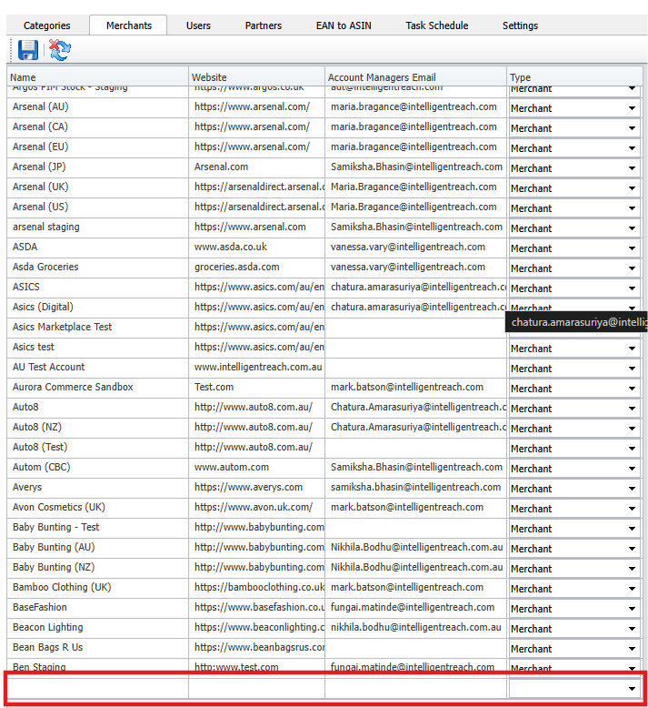648x708 pixels.
Task: Select the 'Arsenal (CA)' name cell
Action: click(x=97, y=126)
